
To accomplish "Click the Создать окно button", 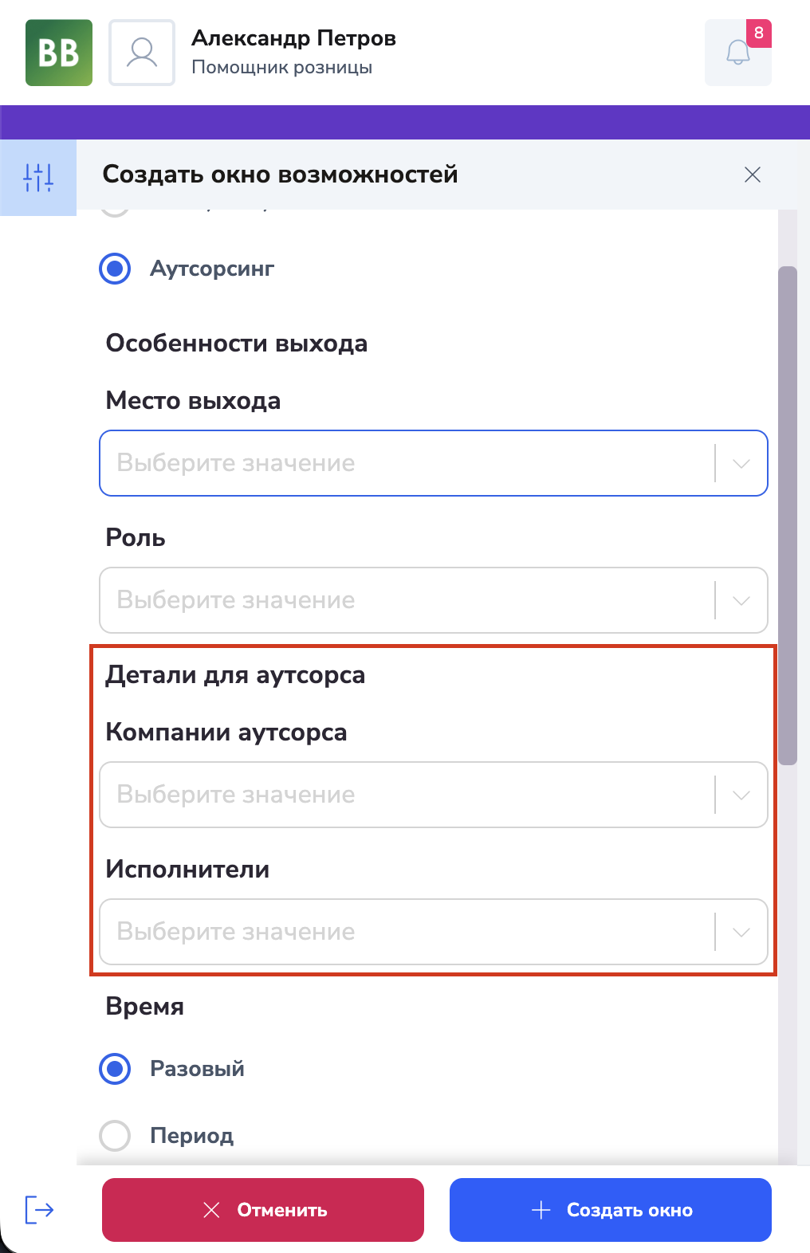I will 611,1210.
